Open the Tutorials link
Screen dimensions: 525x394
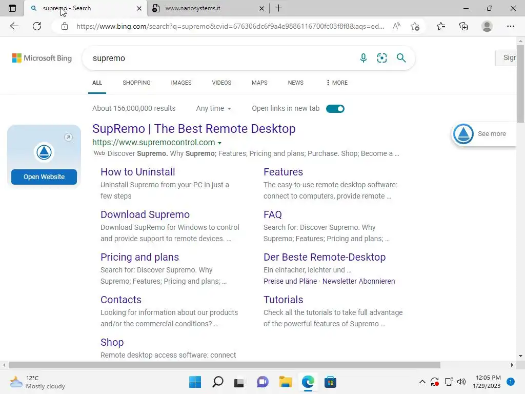click(283, 300)
